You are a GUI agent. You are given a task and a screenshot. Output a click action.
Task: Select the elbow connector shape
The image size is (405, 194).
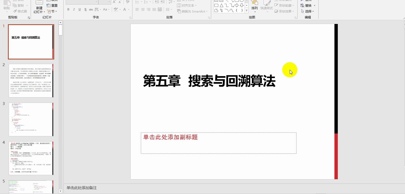click(226, 5)
